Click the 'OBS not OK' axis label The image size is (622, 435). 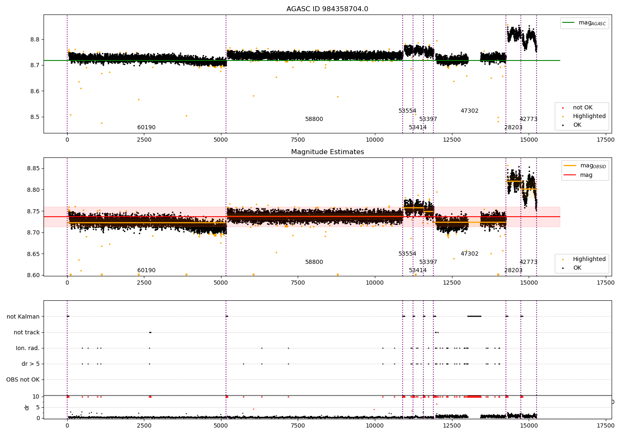23,379
